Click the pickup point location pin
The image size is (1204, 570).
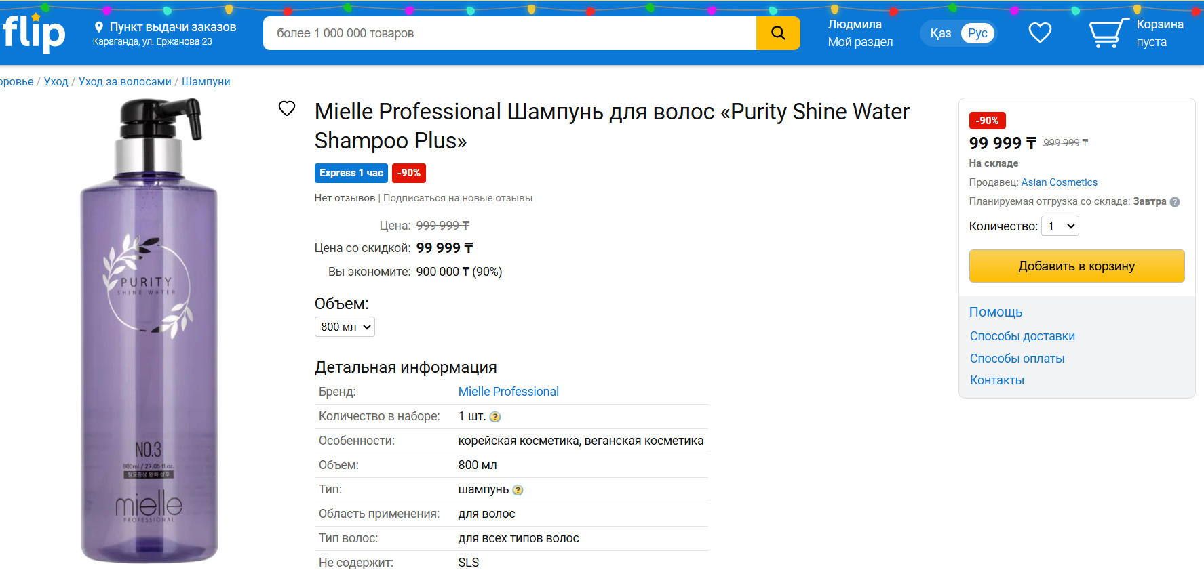[99, 27]
